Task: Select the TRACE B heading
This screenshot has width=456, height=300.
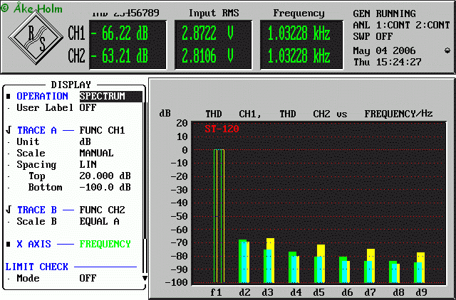Action: (37, 210)
